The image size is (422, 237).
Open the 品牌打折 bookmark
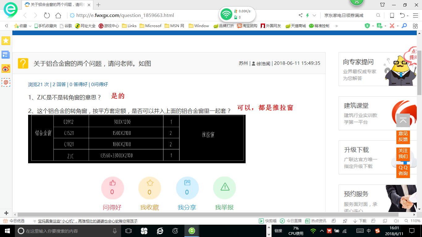(224, 26)
